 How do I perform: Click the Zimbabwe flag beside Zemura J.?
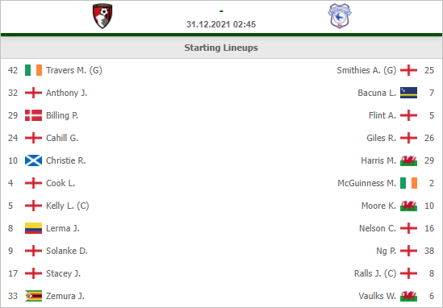pyautogui.click(x=33, y=296)
